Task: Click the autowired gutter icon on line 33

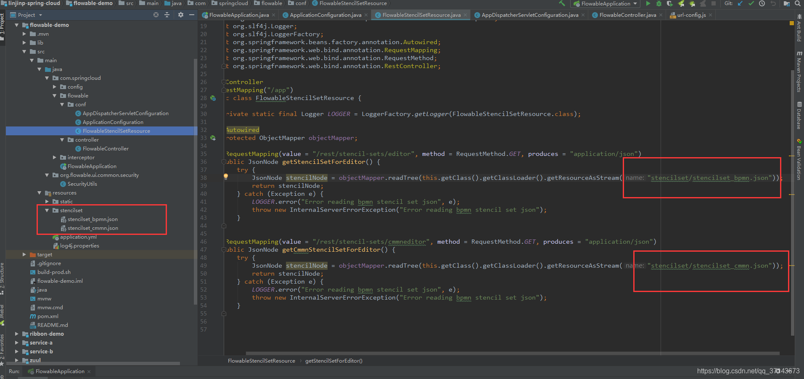Action: [213, 138]
